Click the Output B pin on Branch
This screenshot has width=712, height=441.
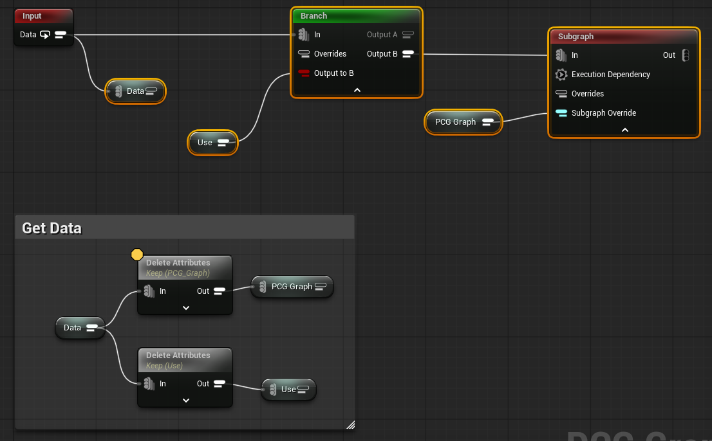pos(408,54)
